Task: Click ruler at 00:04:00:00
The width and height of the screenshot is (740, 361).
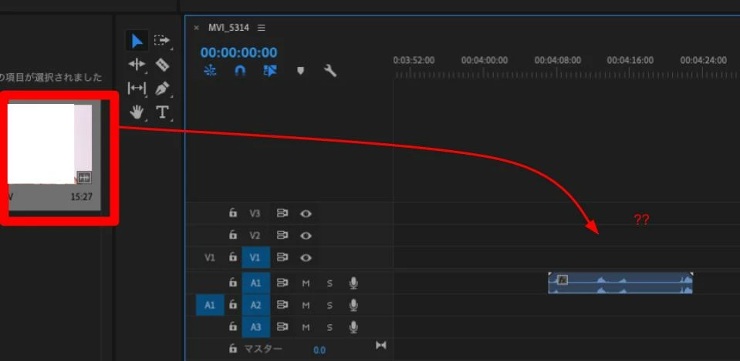Action: [485, 60]
